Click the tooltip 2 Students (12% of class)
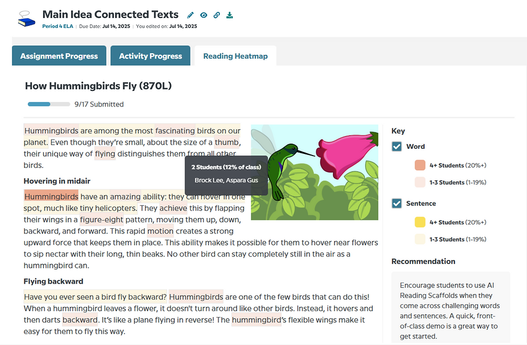The width and height of the screenshot is (527, 345). point(226,167)
